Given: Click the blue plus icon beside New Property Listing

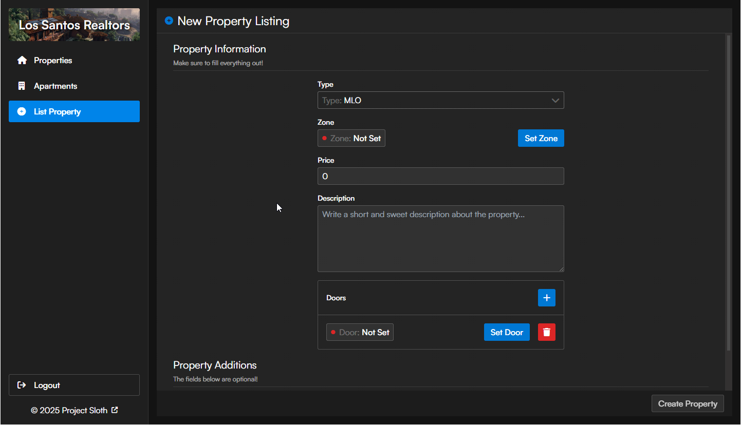Looking at the screenshot, I should click(x=169, y=21).
